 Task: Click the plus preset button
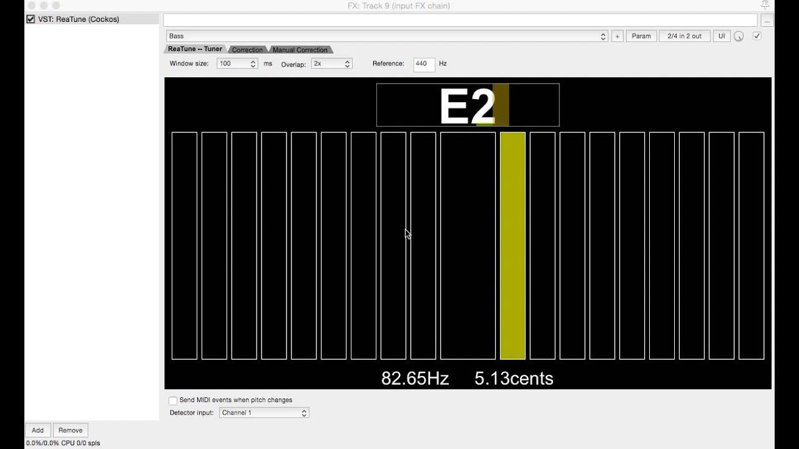617,36
